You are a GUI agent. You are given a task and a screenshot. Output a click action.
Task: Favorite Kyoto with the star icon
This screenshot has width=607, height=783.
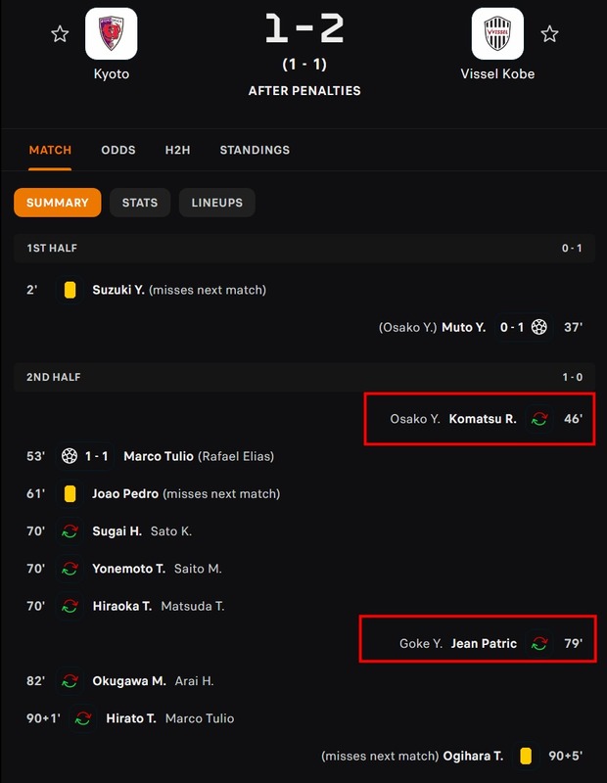[x=60, y=34]
